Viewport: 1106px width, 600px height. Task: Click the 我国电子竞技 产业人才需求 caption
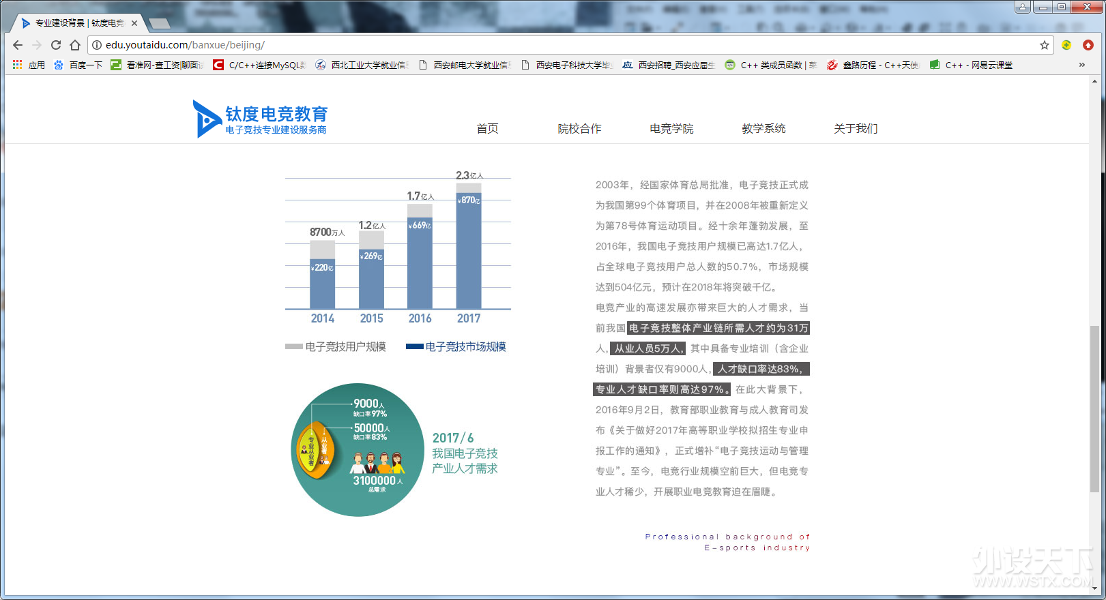coord(465,461)
